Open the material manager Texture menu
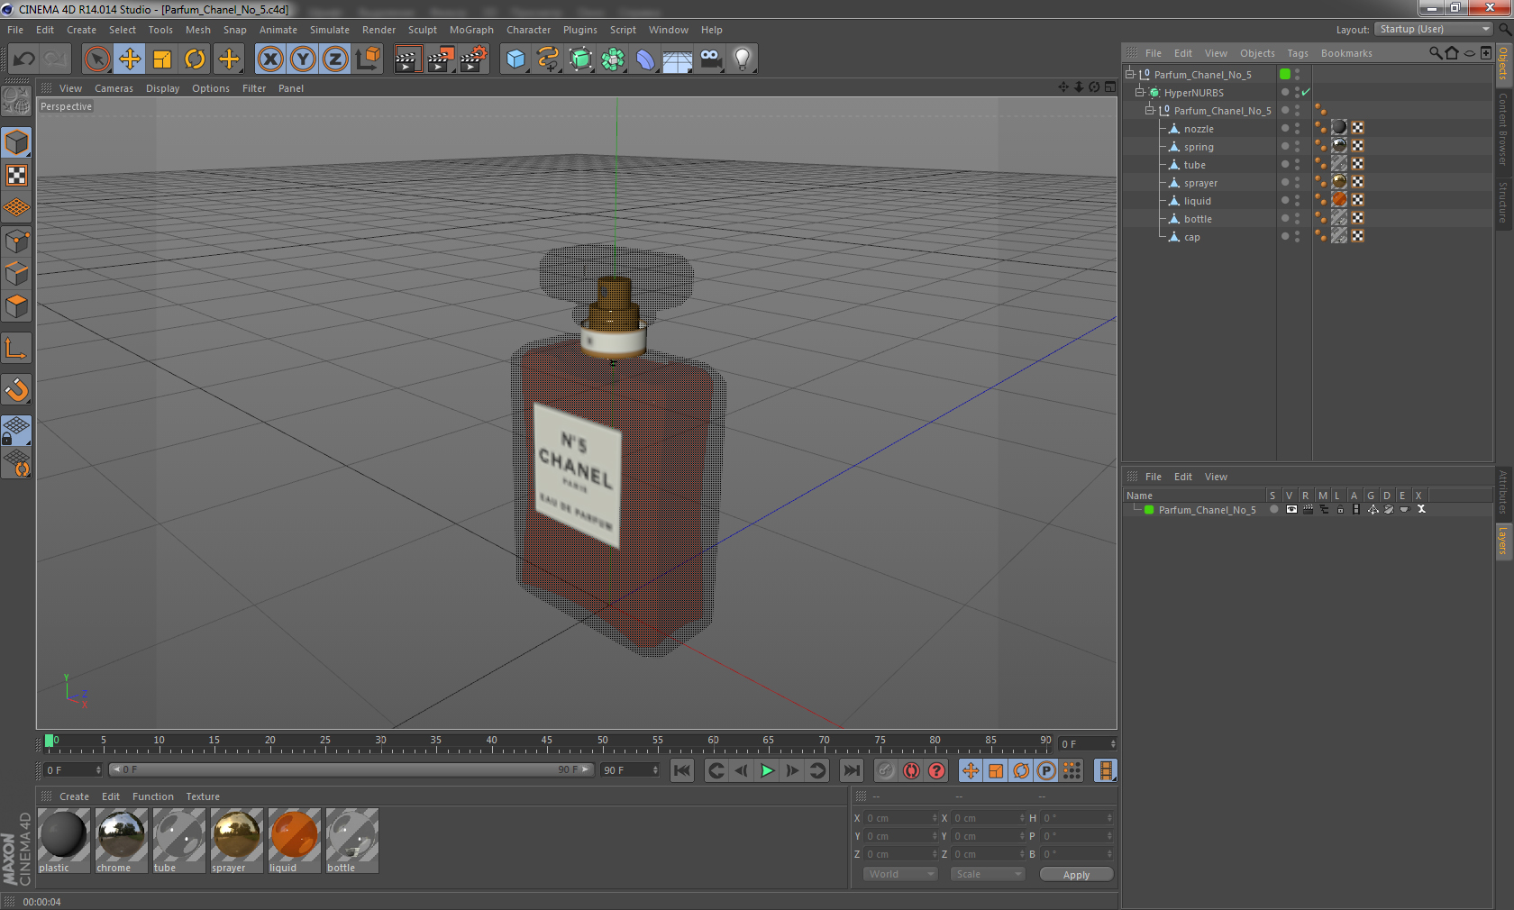Image resolution: width=1514 pixels, height=910 pixels. (203, 796)
